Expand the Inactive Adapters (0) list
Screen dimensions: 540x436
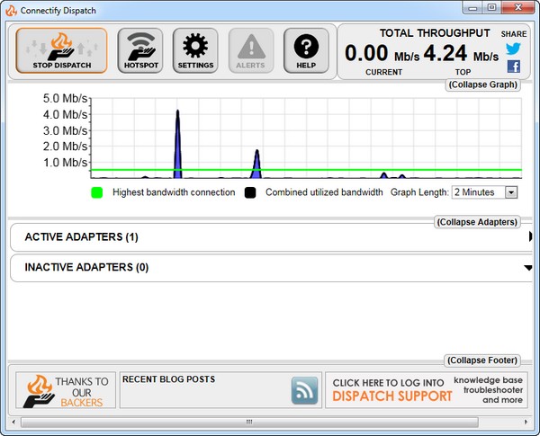coord(270,267)
